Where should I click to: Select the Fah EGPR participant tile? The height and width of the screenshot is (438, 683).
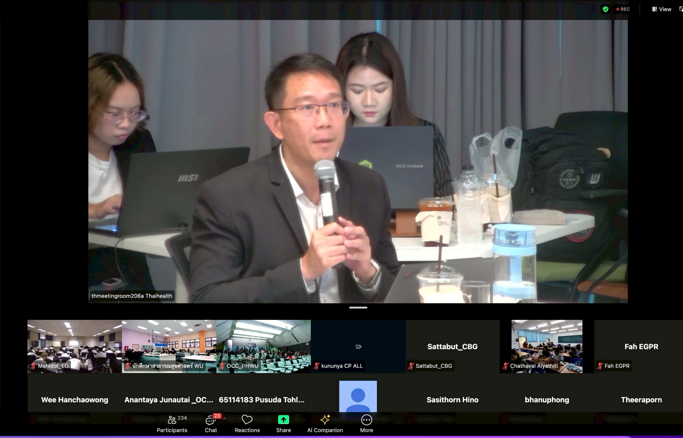(x=641, y=346)
